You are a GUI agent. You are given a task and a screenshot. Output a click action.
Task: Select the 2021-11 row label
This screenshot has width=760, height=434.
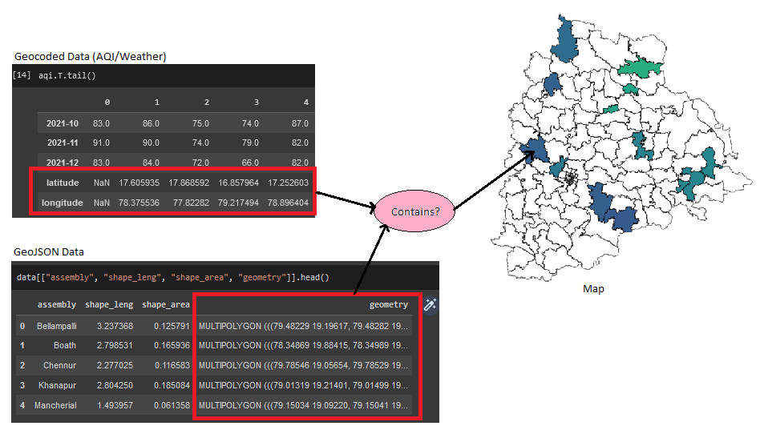point(63,143)
